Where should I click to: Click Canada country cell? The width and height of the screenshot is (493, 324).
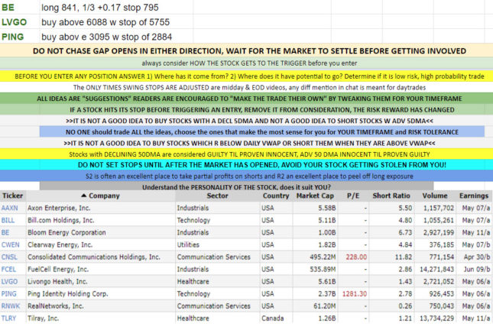[277, 319]
